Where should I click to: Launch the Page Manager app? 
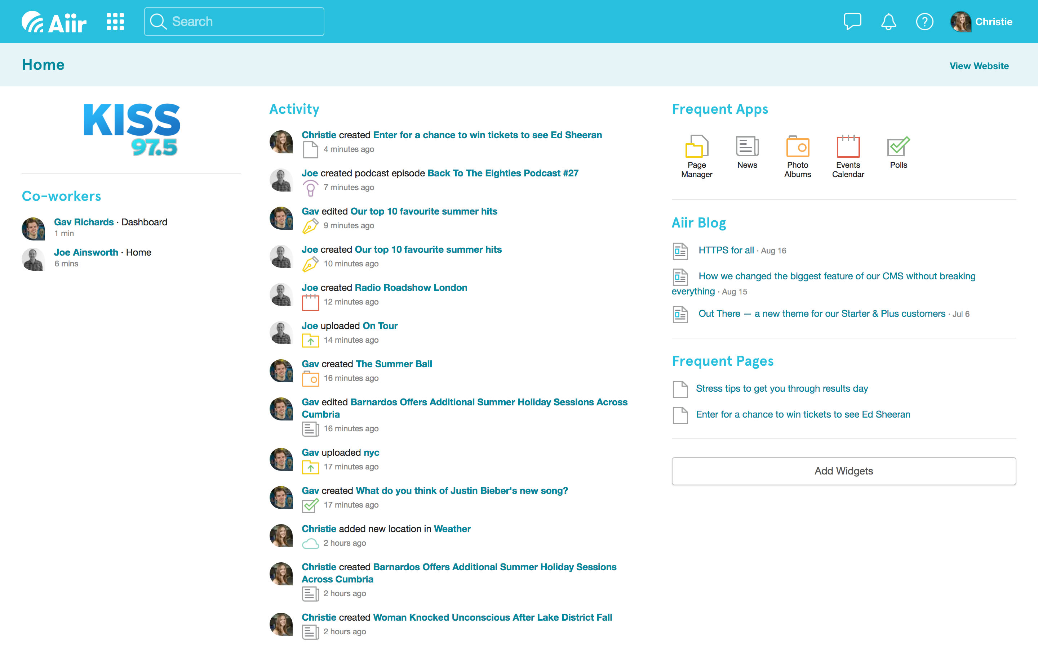[x=697, y=157]
